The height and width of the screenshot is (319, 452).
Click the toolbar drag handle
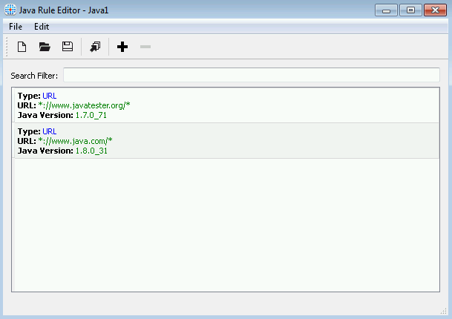tap(7, 47)
